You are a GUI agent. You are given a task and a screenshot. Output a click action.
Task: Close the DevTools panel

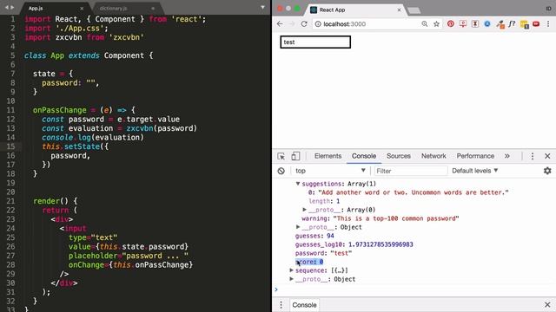pos(547,156)
